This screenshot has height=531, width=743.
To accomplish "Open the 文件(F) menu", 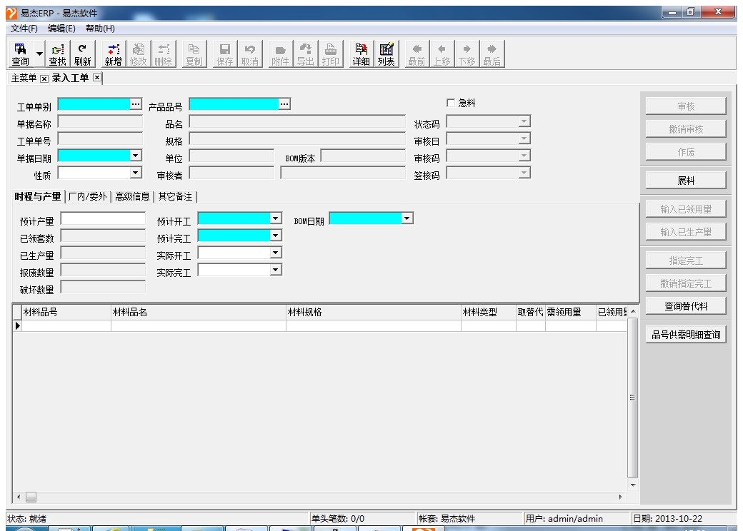I will click(24, 28).
